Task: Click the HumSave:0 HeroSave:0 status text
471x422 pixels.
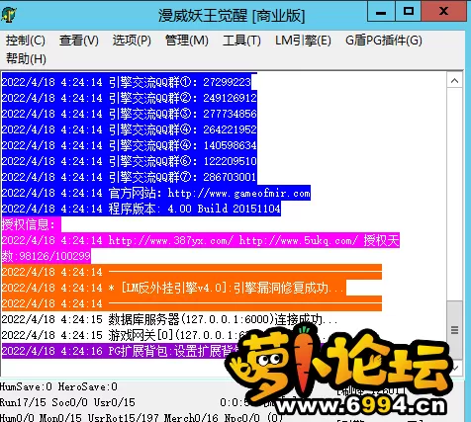Action: (58, 386)
